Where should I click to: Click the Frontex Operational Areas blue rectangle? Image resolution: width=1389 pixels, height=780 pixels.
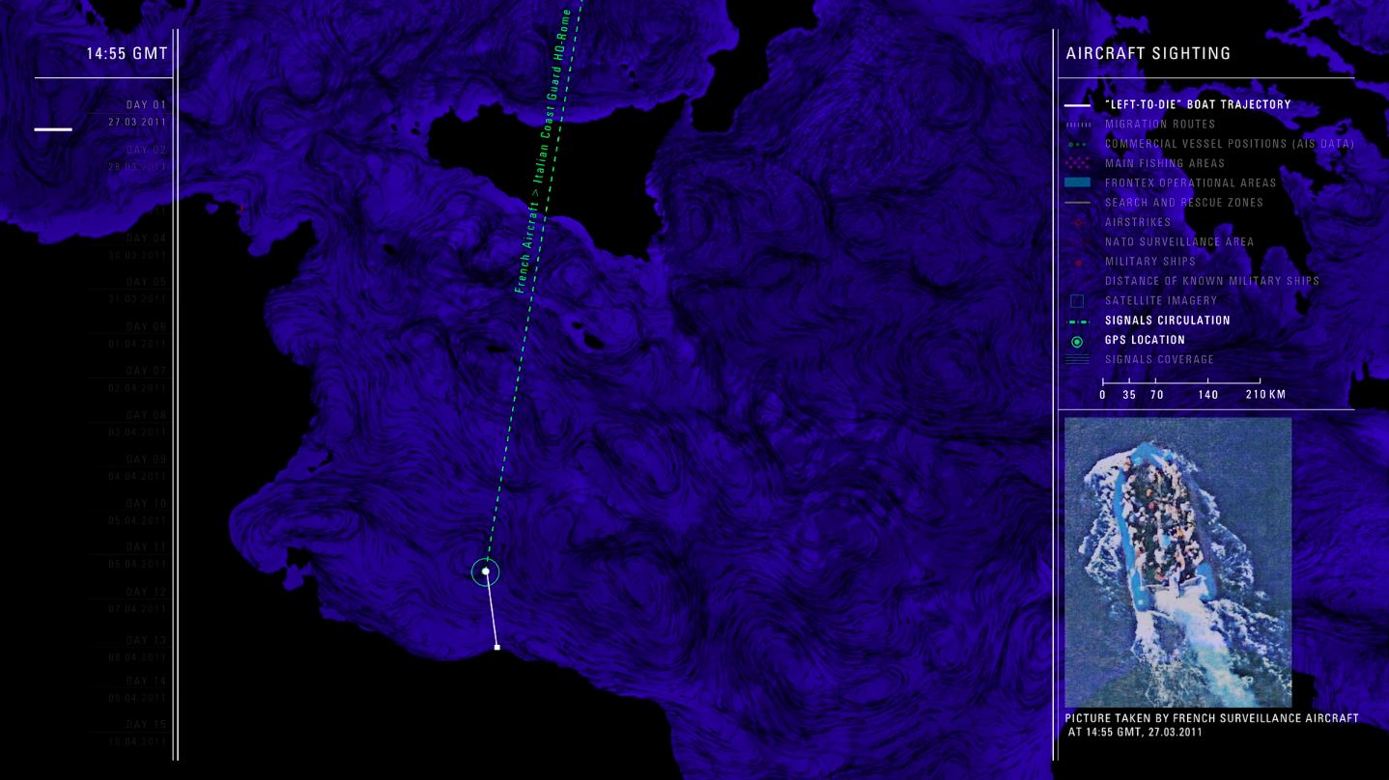point(1077,183)
